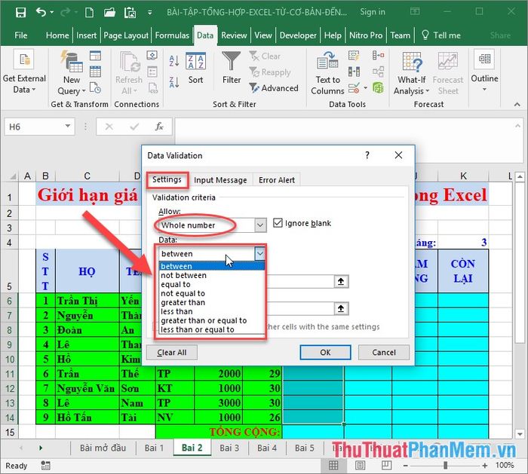This screenshot has height=474, width=528.
Task: Undo the last action
Action: point(41,13)
